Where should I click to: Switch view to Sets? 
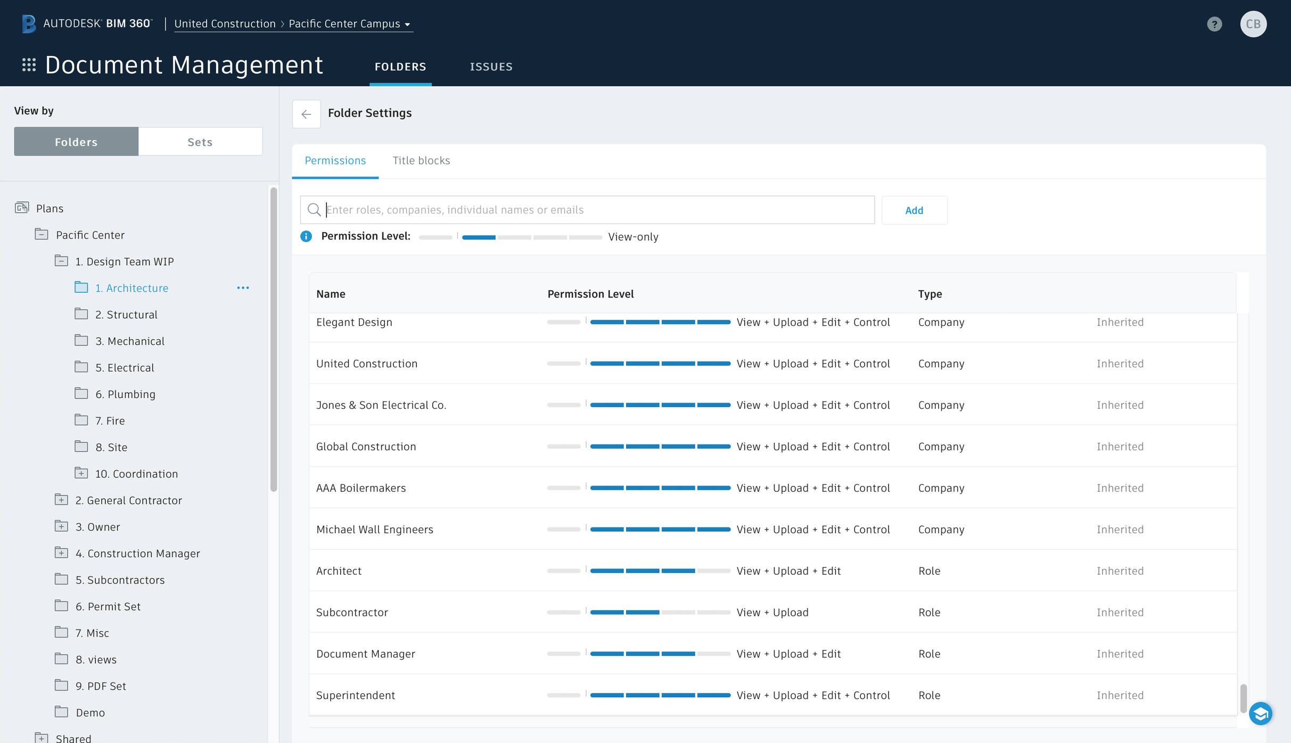(200, 141)
